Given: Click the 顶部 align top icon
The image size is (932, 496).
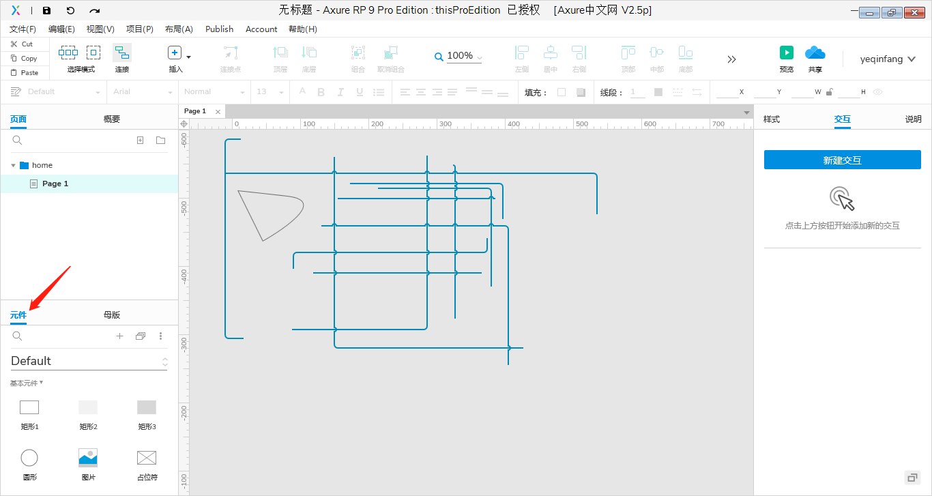Looking at the screenshot, I should [x=628, y=53].
